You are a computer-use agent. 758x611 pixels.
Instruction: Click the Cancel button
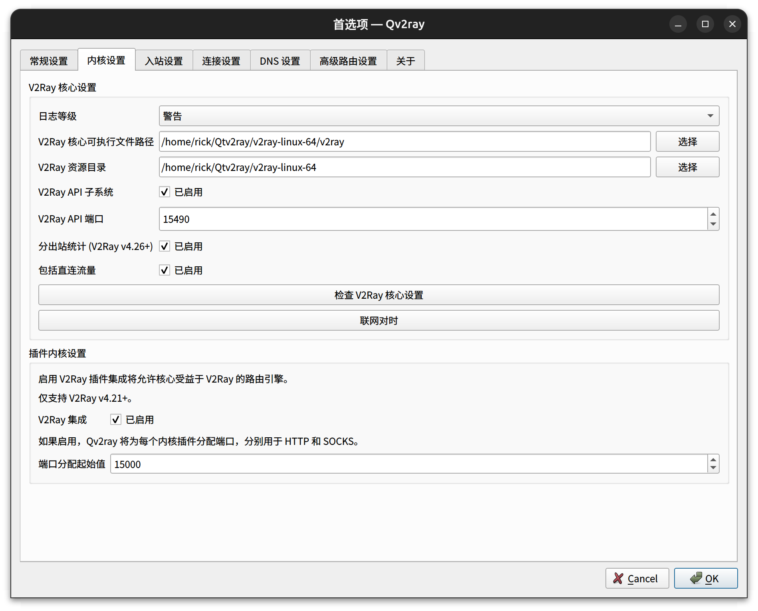click(x=637, y=578)
